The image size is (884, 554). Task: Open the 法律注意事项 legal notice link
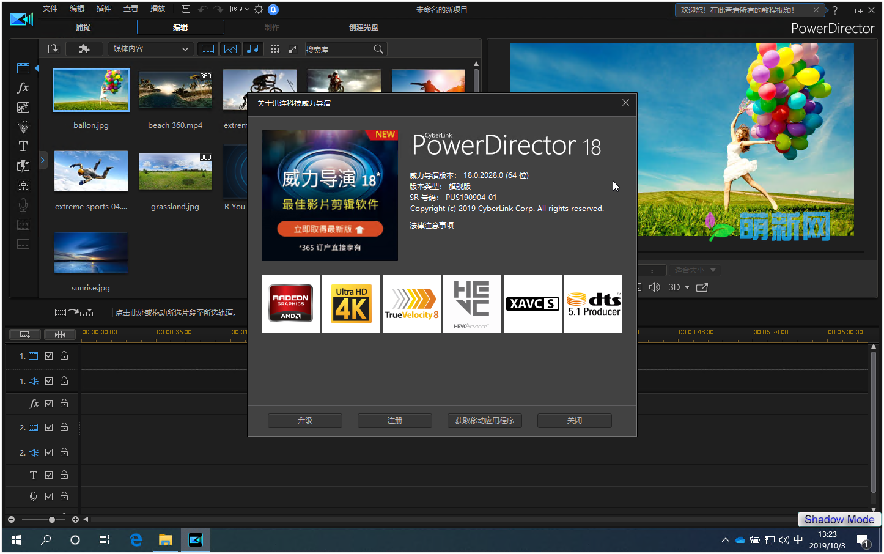pyautogui.click(x=432, y=226)
